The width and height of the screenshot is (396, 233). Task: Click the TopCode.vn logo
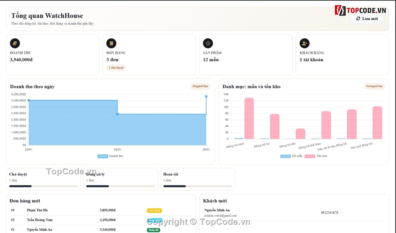coord(361,10)
